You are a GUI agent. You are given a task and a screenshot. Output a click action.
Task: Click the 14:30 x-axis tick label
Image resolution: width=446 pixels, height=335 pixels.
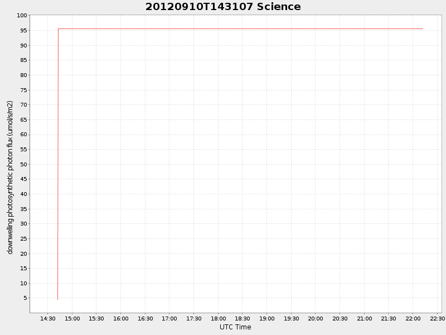tap(48, 318)
